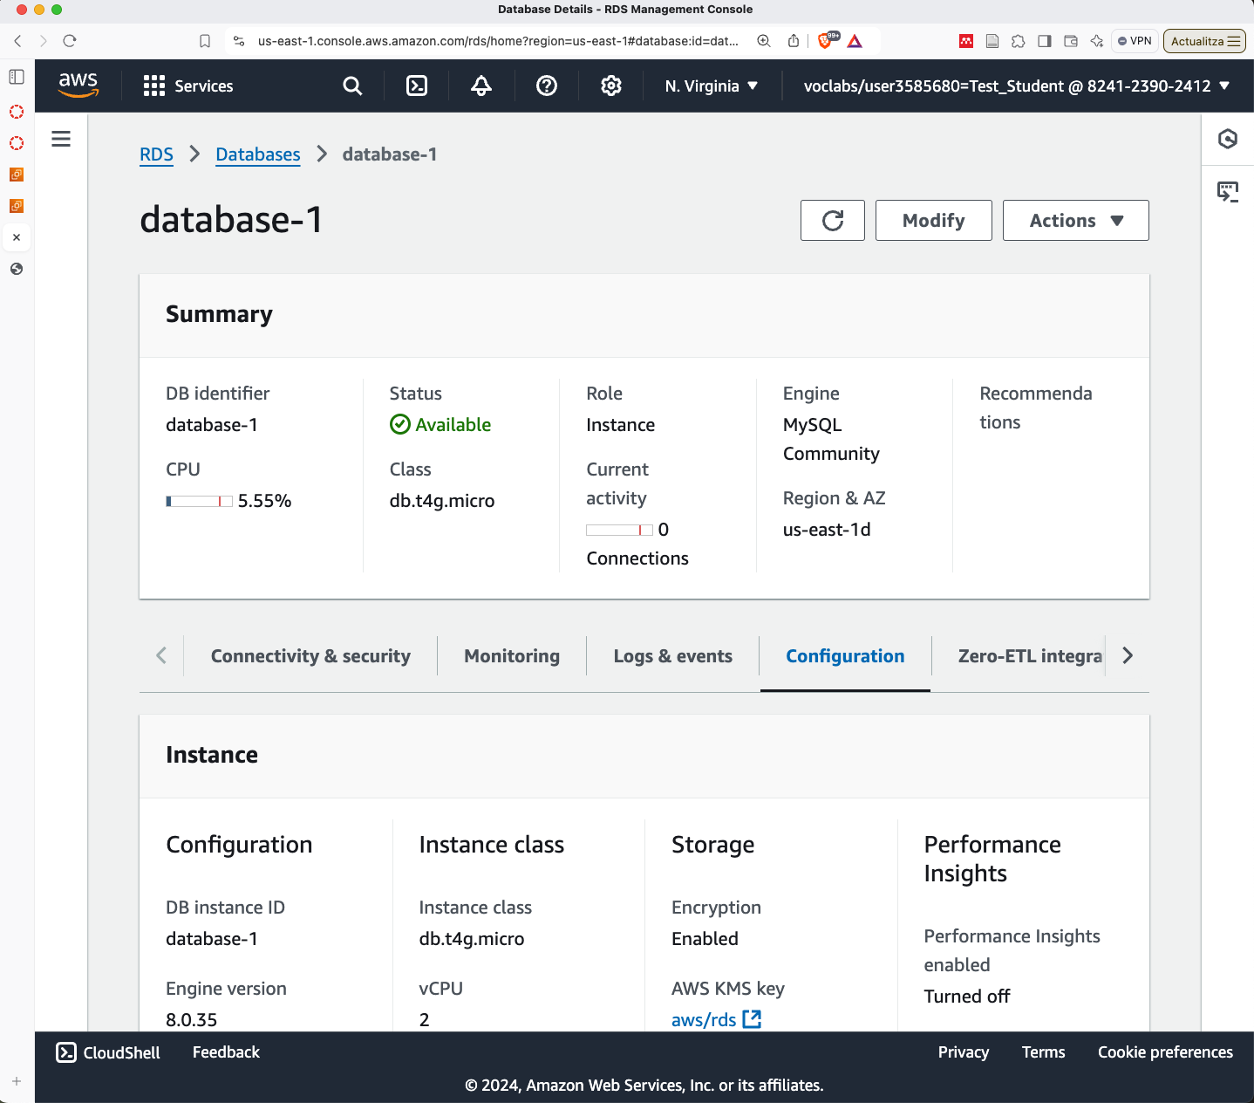Viewport: 1254px width, 1103px height.
Task: Open the browser extensions puzzle icon
Action: point(1018,41)
